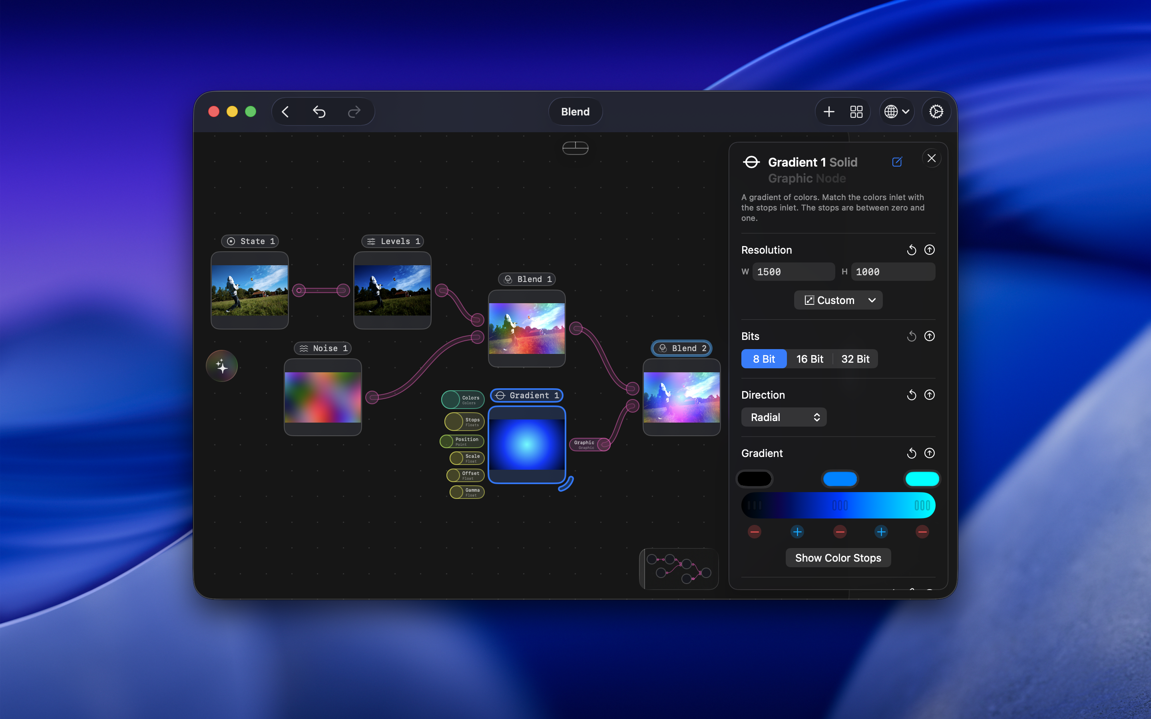Select the Blend 2 node label

(x=681, y=348)
